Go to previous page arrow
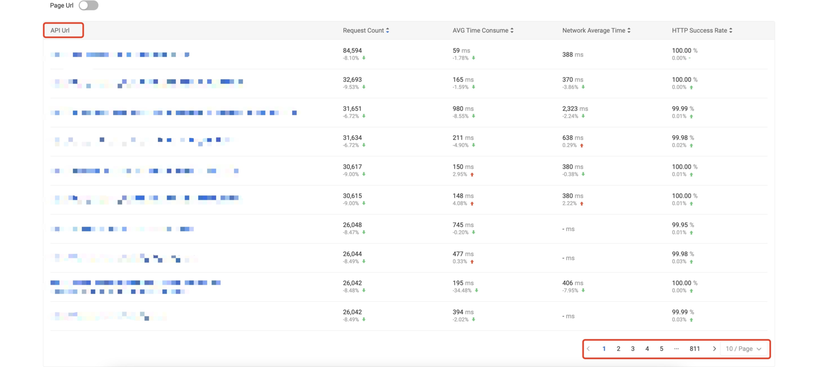 point(589,349)
